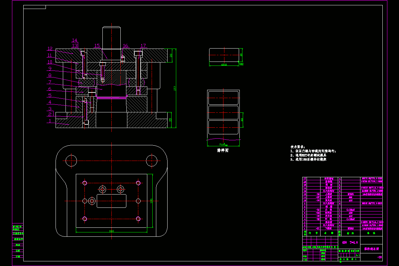
Task: Select callout number 7 in the section view
Action: click(x=50, y=82)
